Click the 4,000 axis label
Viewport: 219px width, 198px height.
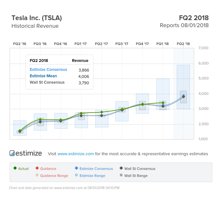[x=203, y=94]
